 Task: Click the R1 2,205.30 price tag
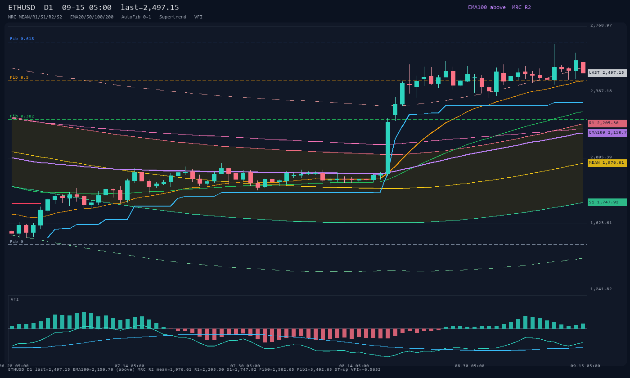pyautogui.click(x=607, y=123)
